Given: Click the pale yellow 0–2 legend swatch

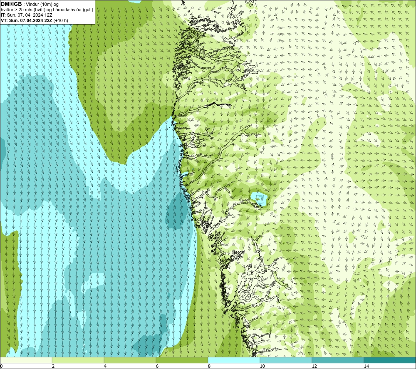Looking at the screenshot, I should pos(26,360).
